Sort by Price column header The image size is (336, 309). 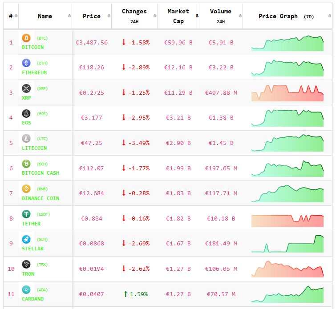point(92,16)
